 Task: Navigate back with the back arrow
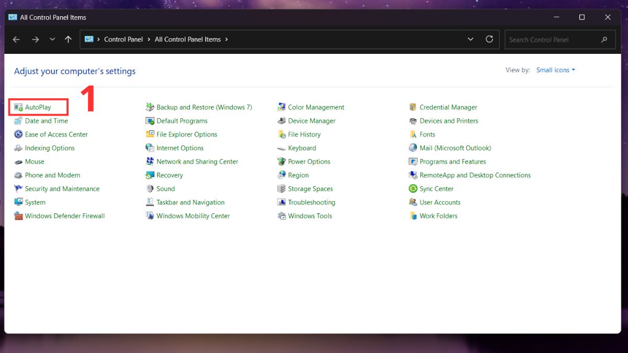point(16,39)
